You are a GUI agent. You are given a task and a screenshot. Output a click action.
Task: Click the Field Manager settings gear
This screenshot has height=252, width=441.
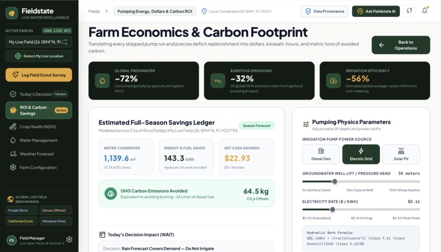pos(69,239)
